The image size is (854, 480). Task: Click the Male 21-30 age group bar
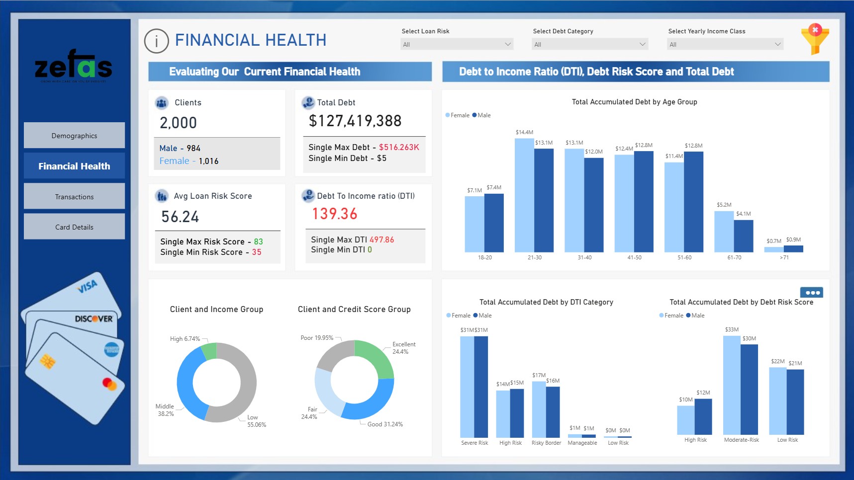click(544, 200)
